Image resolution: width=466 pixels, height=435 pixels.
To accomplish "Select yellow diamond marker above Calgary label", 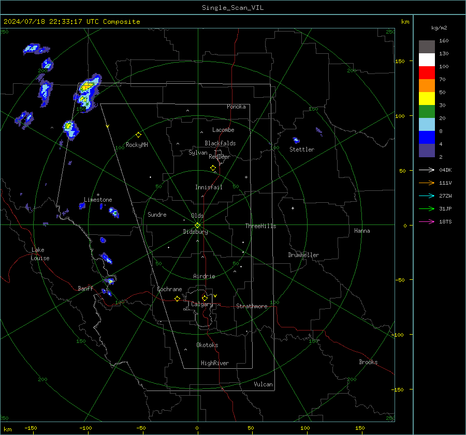I will click(205, 298).
